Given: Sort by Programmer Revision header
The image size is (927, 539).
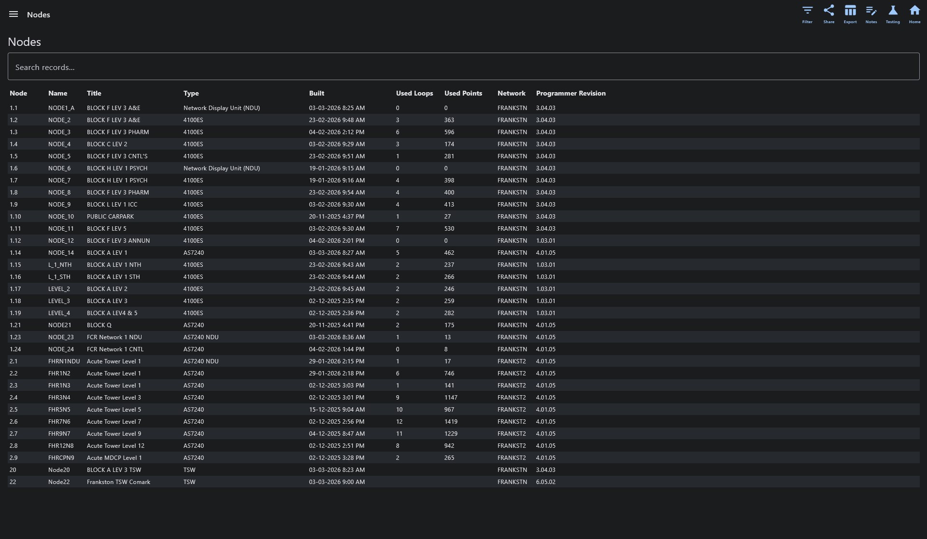Looking at the screenshot, I should coord(570,93).
